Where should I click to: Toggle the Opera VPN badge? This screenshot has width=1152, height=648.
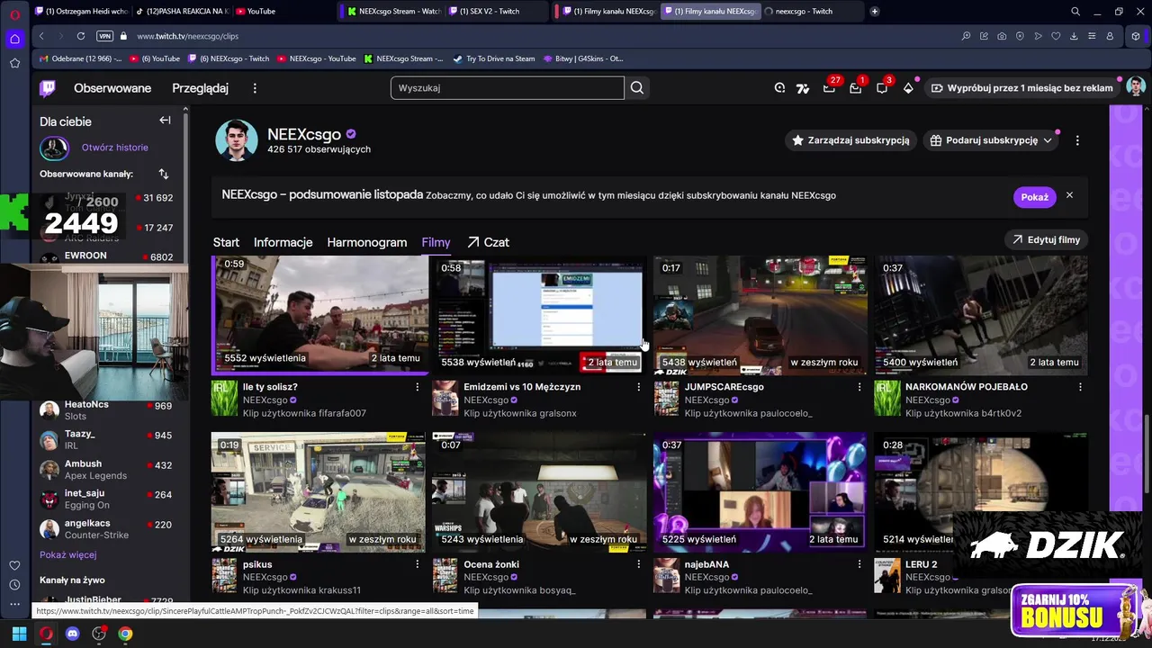click(x=104, y=36)
